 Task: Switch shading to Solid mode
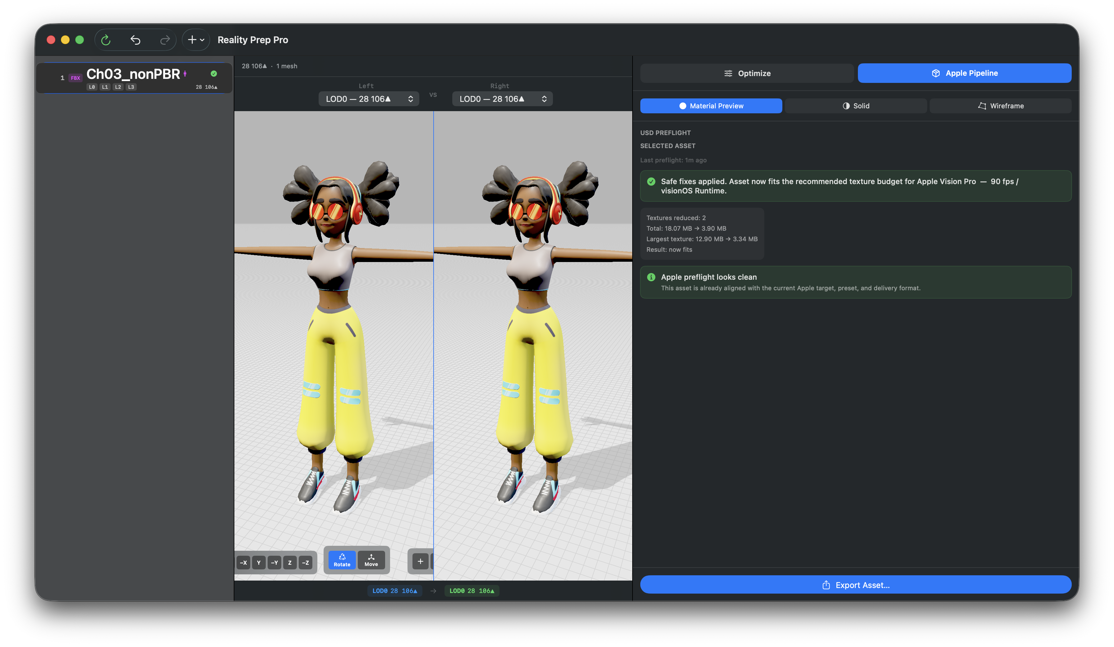[x=856, y=106]
